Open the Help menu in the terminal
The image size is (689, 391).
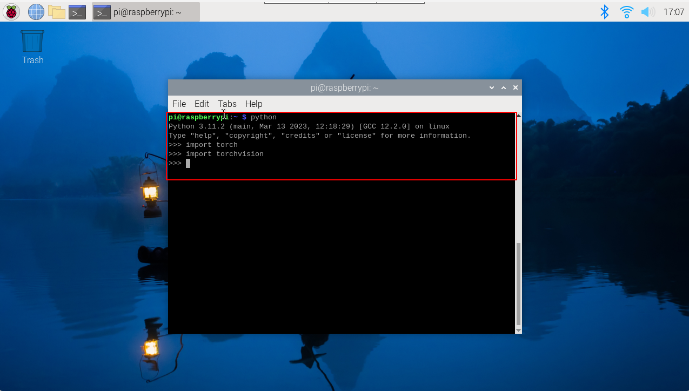pyautogui.click(x=253, y=104)
